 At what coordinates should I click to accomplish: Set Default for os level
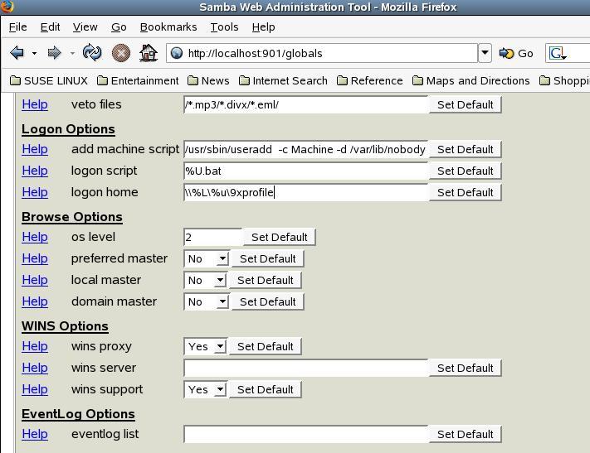point(279,237)
